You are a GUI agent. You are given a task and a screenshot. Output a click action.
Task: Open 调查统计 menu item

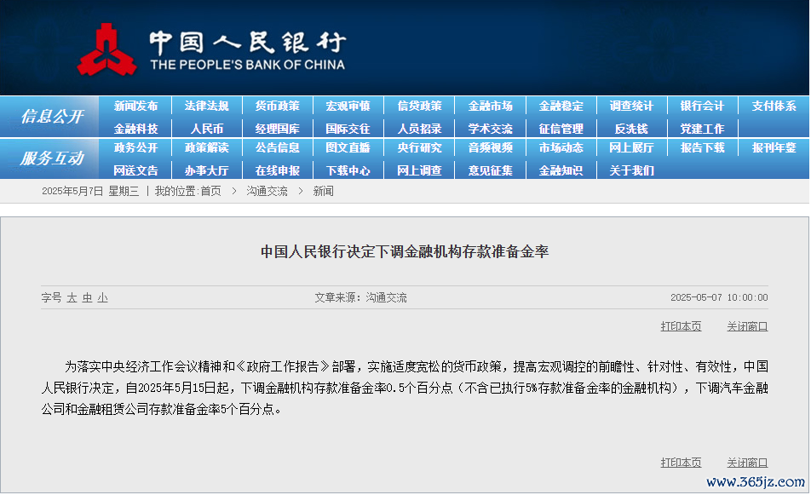click(631, 106)
